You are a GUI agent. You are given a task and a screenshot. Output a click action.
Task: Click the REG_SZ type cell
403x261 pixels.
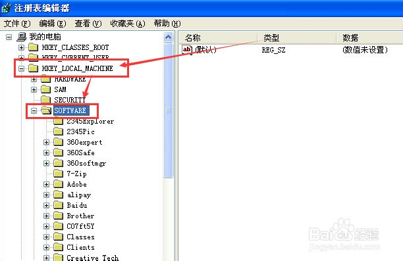tap(273, 50)
